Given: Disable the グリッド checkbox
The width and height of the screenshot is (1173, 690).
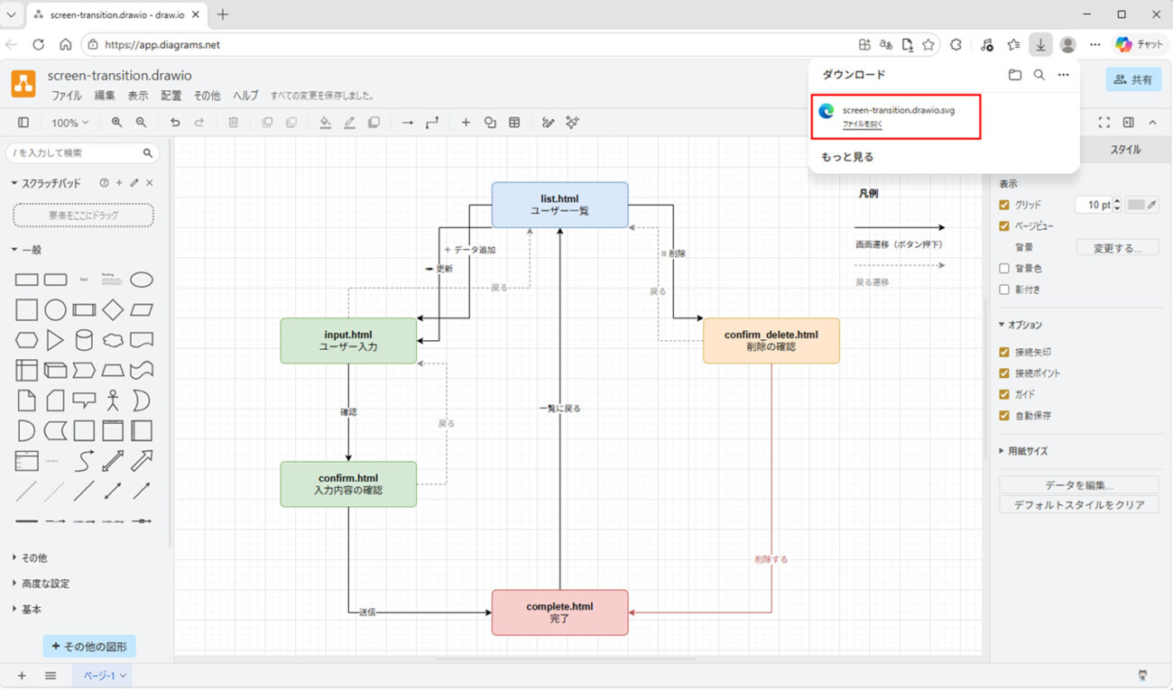Looking at the screenshot, I should tap(1004, 205).
